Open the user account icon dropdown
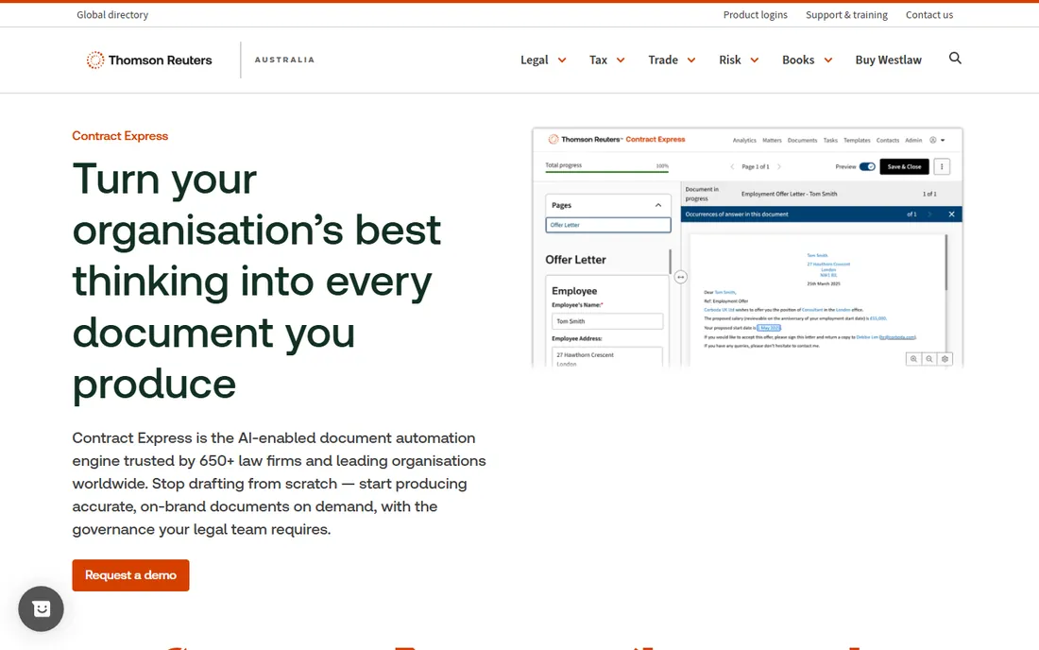Image resolution: width=1039 pixels, height=650 pixels. [937, 140]
